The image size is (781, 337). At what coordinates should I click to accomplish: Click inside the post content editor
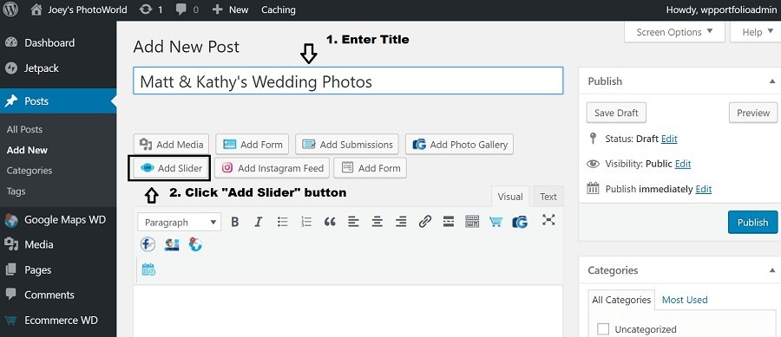(348, 311)
